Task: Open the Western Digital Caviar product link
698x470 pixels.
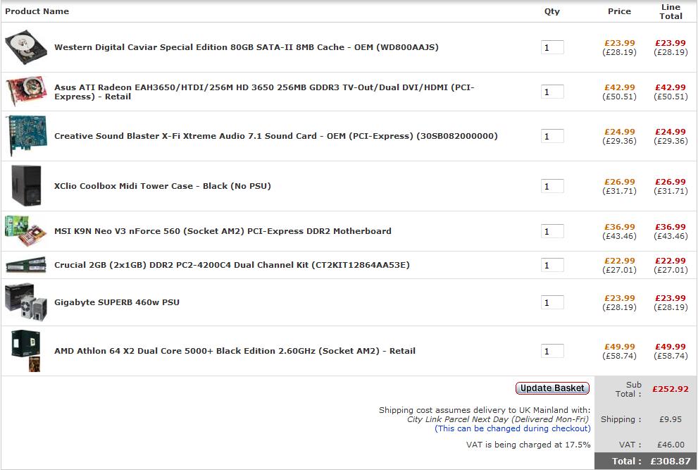Action: coord(246,47)
